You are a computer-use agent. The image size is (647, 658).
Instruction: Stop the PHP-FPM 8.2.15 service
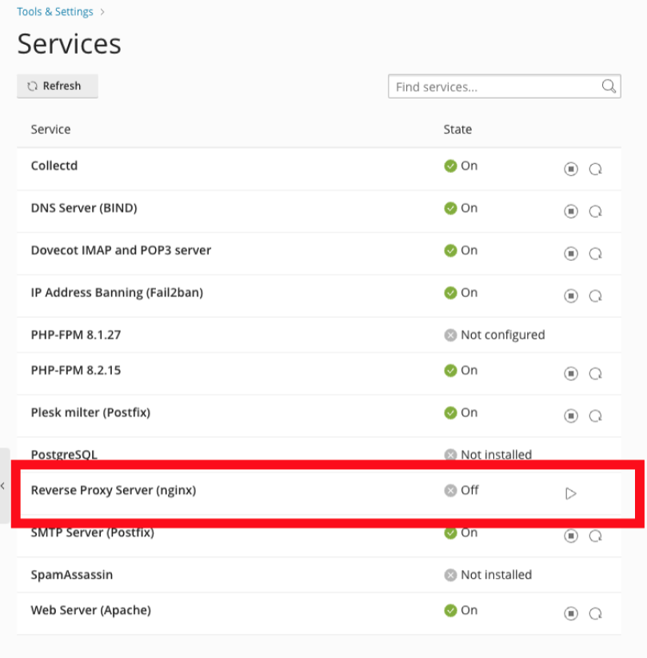(571, 374)
